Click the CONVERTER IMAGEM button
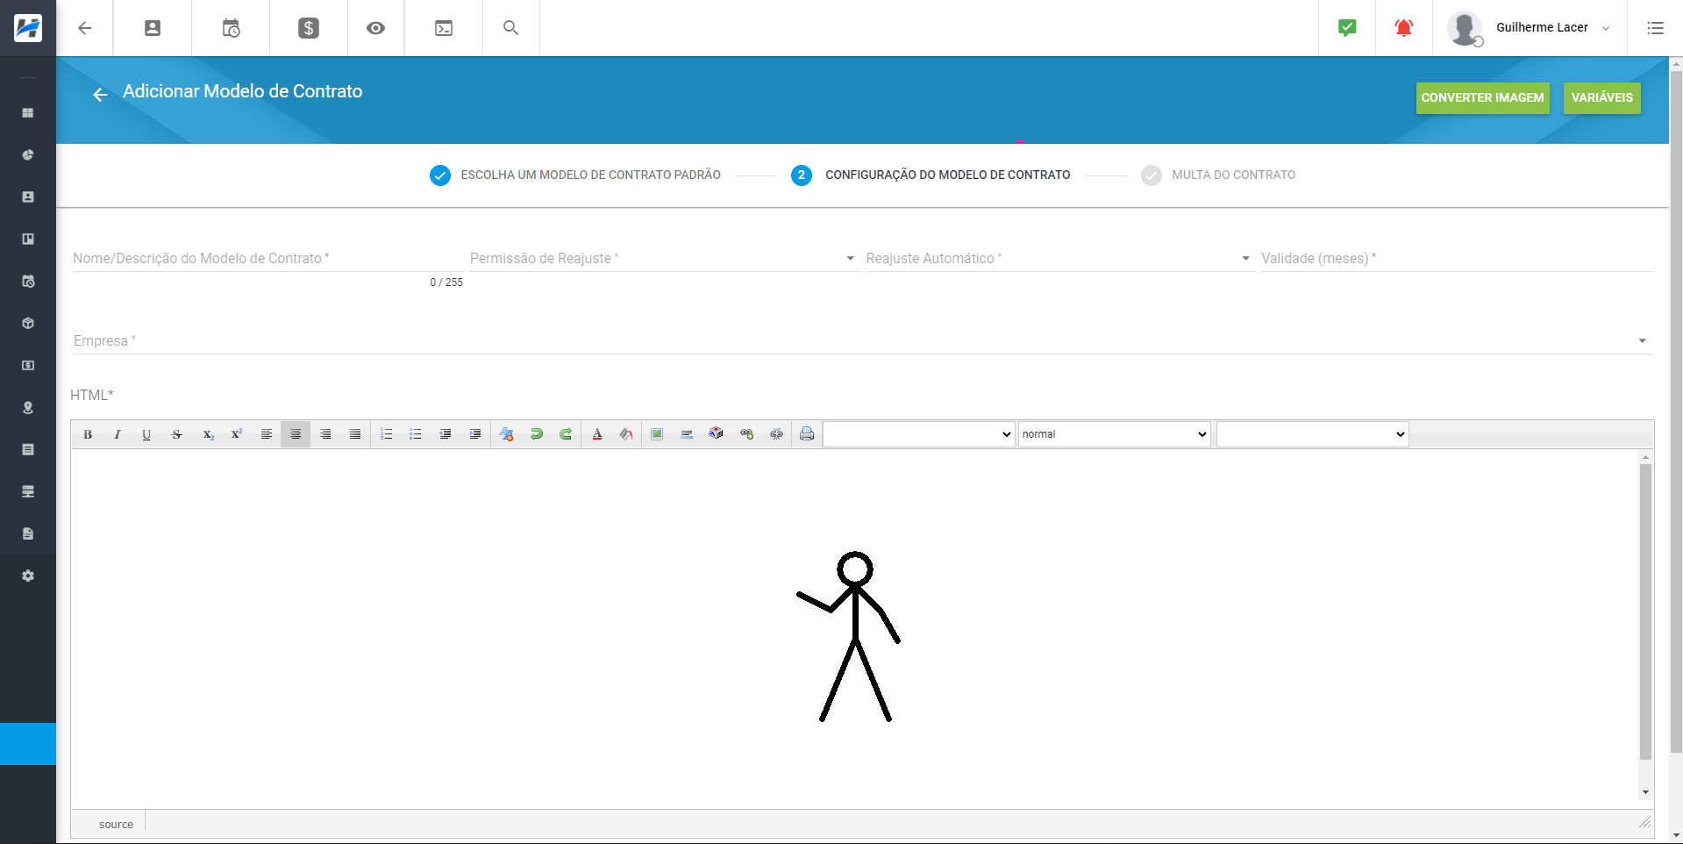1683x844 pixels. coord(1482,97)
